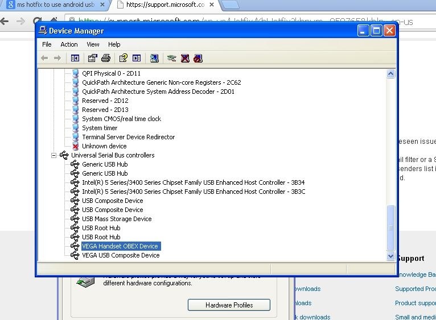
Task: Open the Help menu
Action: pos(114,44)
